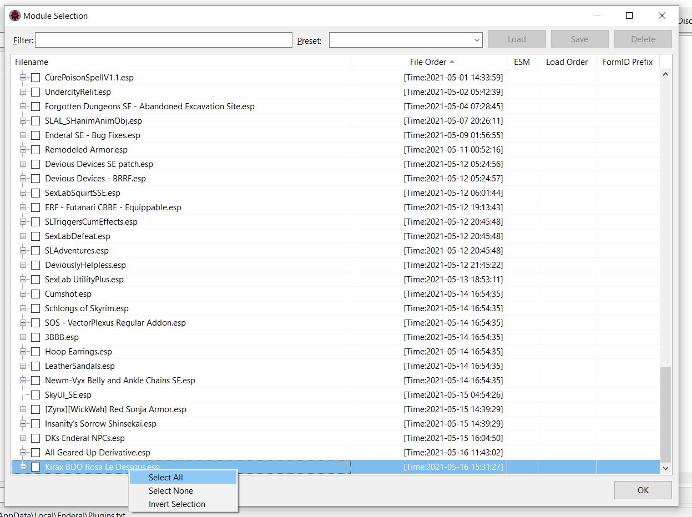Expand the Forgotten Dungeons SE tree node
Viewport: 692px width, 517px height.
[x=23, y=107]
